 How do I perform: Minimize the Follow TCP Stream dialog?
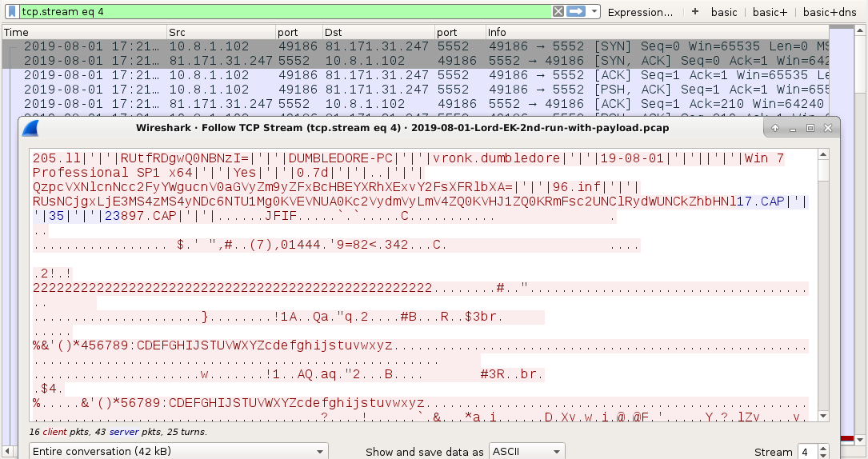[x=793, y=128]
